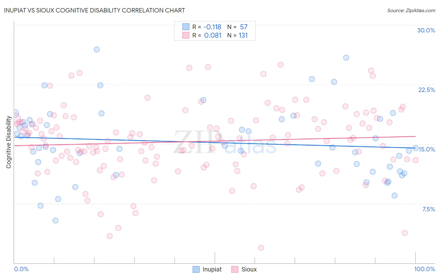Click the 7.5% y-axis label
Viewport: 439px width, 278px height.
coord(429,209)
